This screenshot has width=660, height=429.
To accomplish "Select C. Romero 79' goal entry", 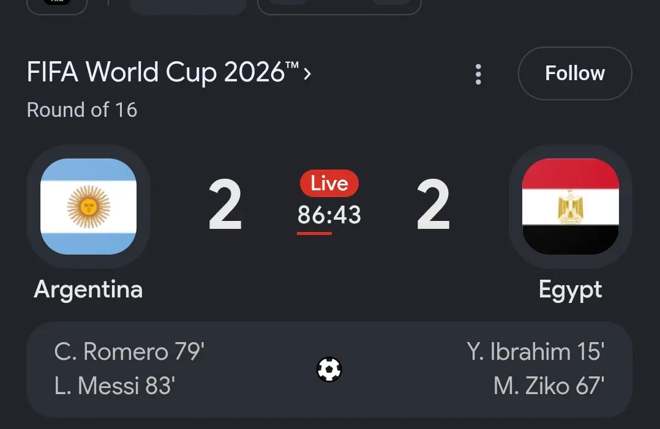I will (129, 352).
